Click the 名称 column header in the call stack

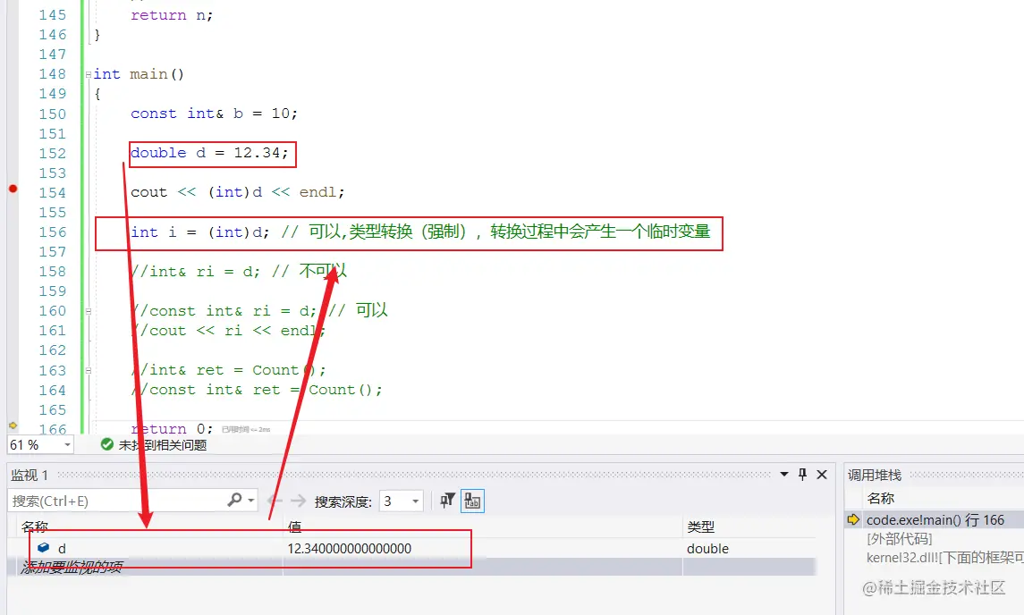click(880, 498)
